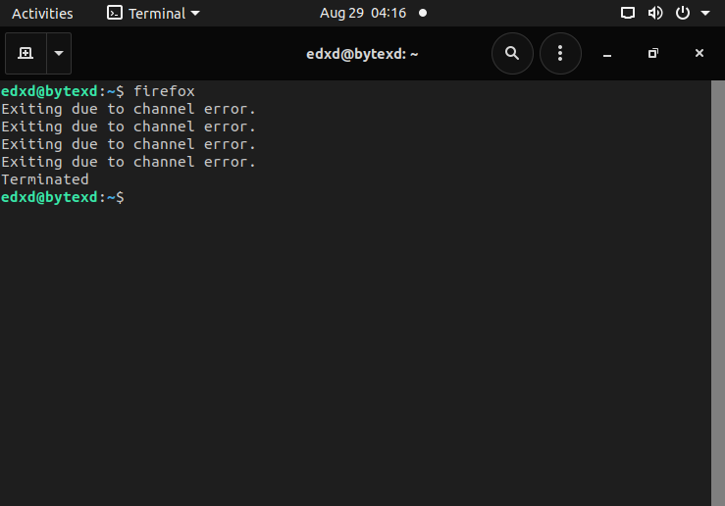Expand the system menu arrow
The image size is (725, 506).
[x=705, y=14]
